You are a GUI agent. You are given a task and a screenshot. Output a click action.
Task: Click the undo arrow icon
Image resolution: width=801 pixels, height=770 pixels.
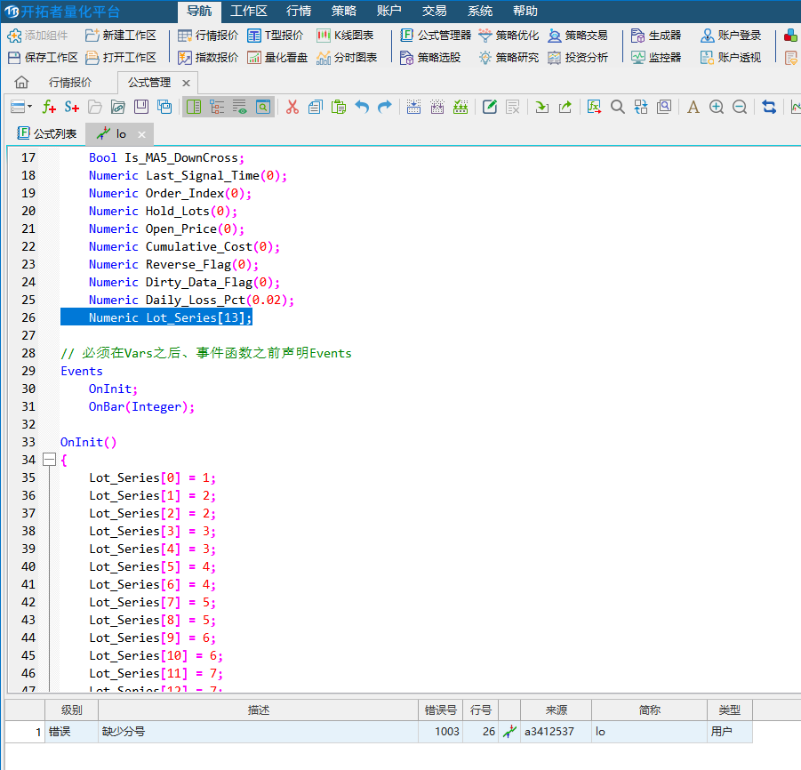click(x=362, y=107)
